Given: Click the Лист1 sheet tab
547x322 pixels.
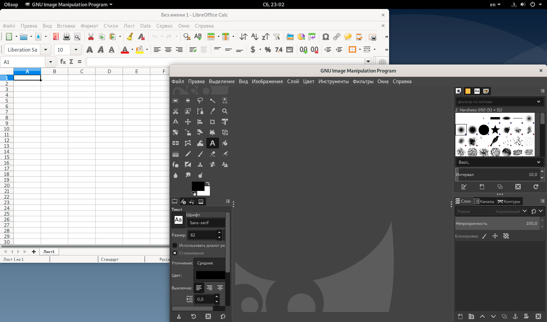Looking at the screenshot, I should [49, 251].
